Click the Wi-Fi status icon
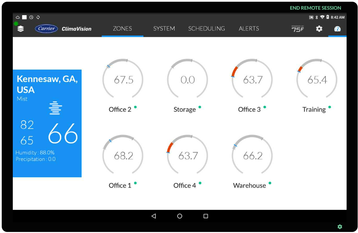 coord(322,17)
